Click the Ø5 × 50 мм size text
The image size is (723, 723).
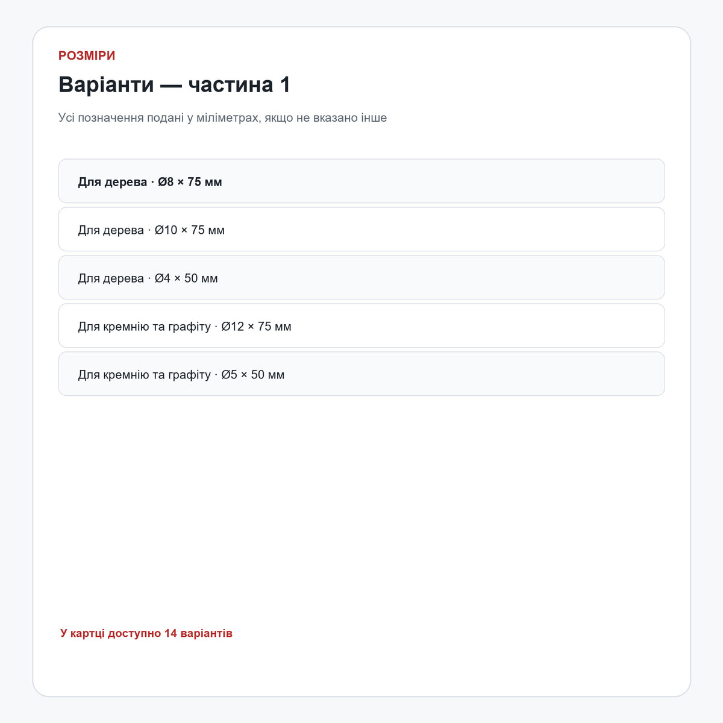(253, 375)
